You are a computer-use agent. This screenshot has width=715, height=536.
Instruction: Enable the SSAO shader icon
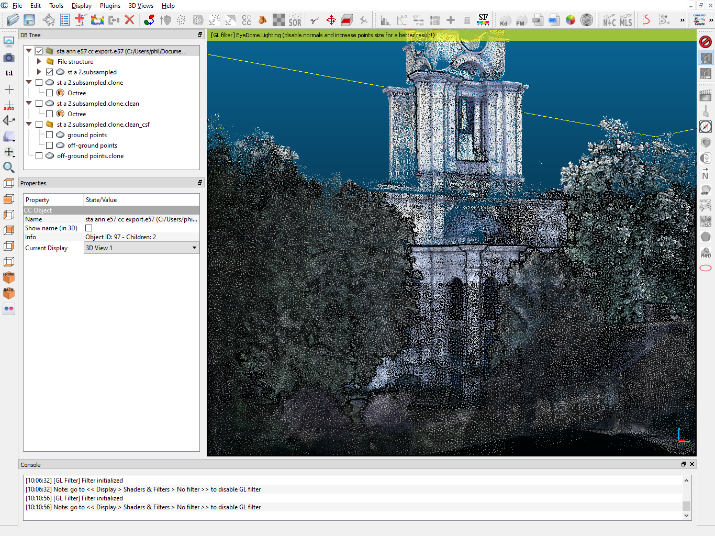706,73
